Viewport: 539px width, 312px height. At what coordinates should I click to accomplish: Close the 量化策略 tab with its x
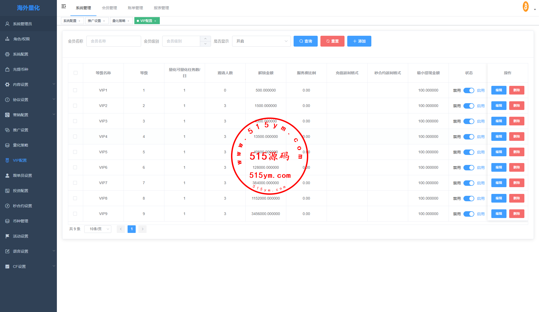point(128,21)
